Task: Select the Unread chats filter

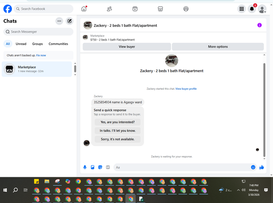Action: [21, 44]
